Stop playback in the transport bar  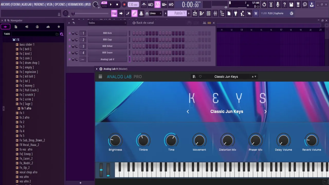point(117,4)
